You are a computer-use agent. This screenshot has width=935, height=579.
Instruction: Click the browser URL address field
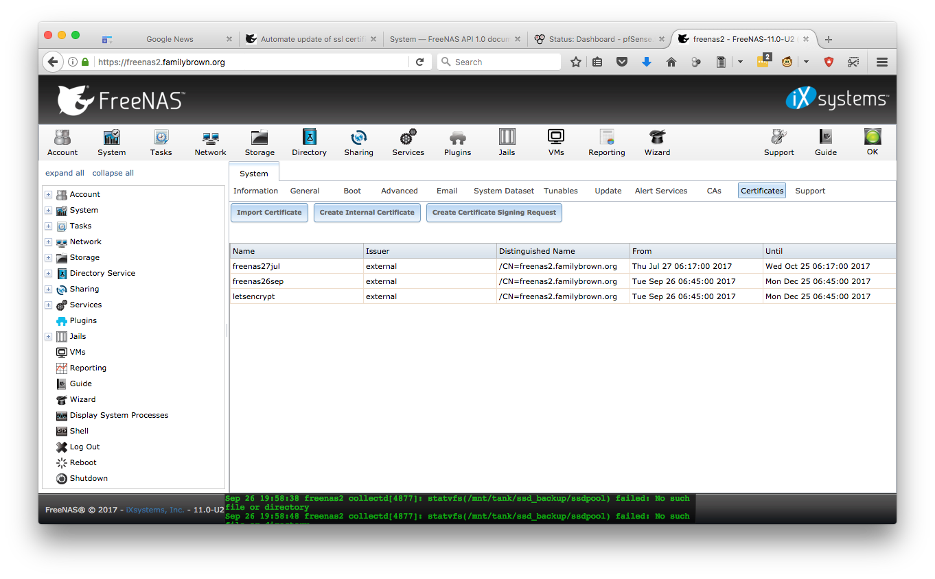251,62
